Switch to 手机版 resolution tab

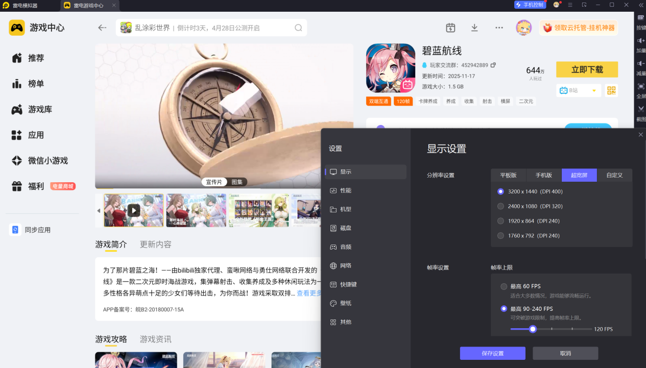543,175
